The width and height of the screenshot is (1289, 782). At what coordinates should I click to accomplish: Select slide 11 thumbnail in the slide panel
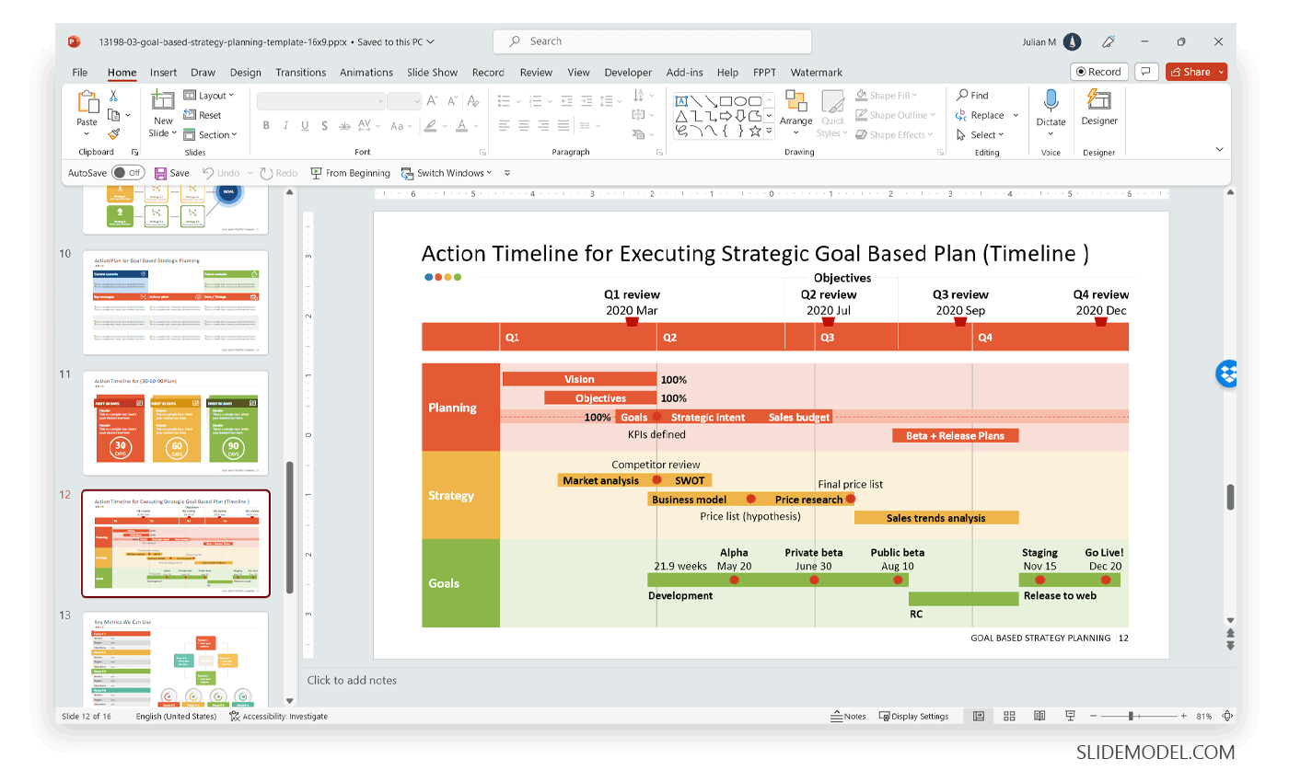(176, 423)
